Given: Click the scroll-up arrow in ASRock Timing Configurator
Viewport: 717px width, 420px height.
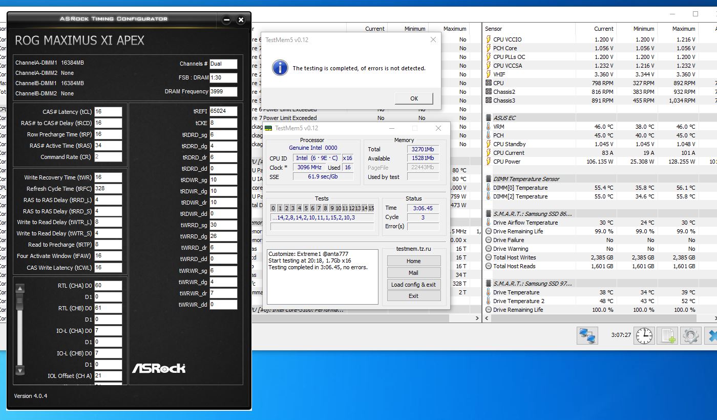Looking at the screenshot, I should pos(20,289).
